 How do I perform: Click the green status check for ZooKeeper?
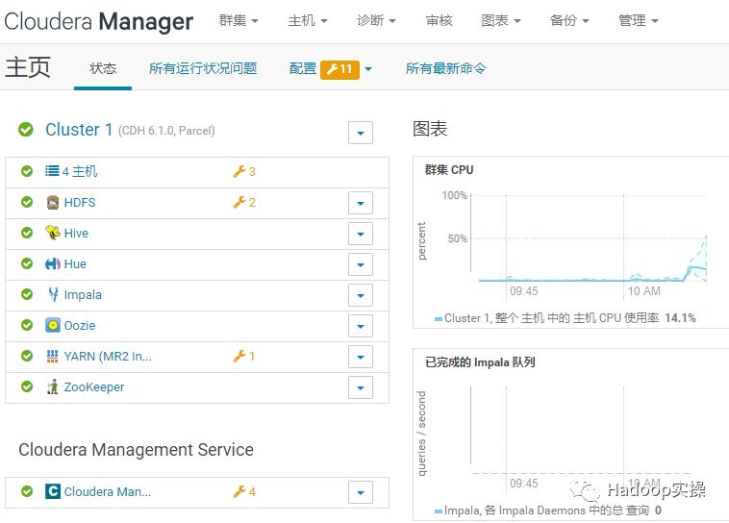[x=27, y=386]
